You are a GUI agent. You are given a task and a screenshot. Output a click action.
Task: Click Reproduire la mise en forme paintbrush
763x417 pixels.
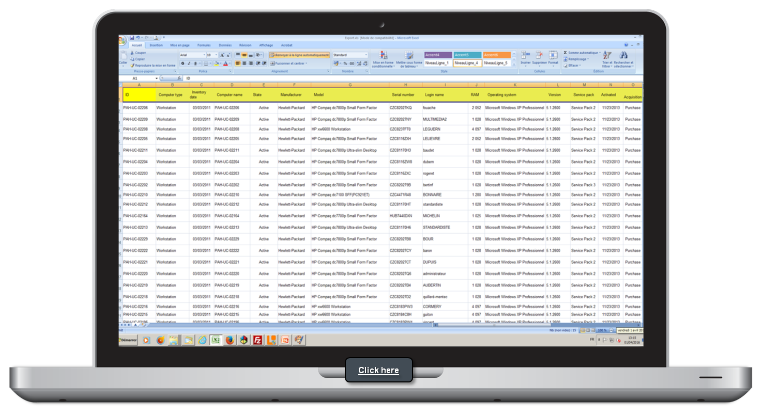(152, 66)
